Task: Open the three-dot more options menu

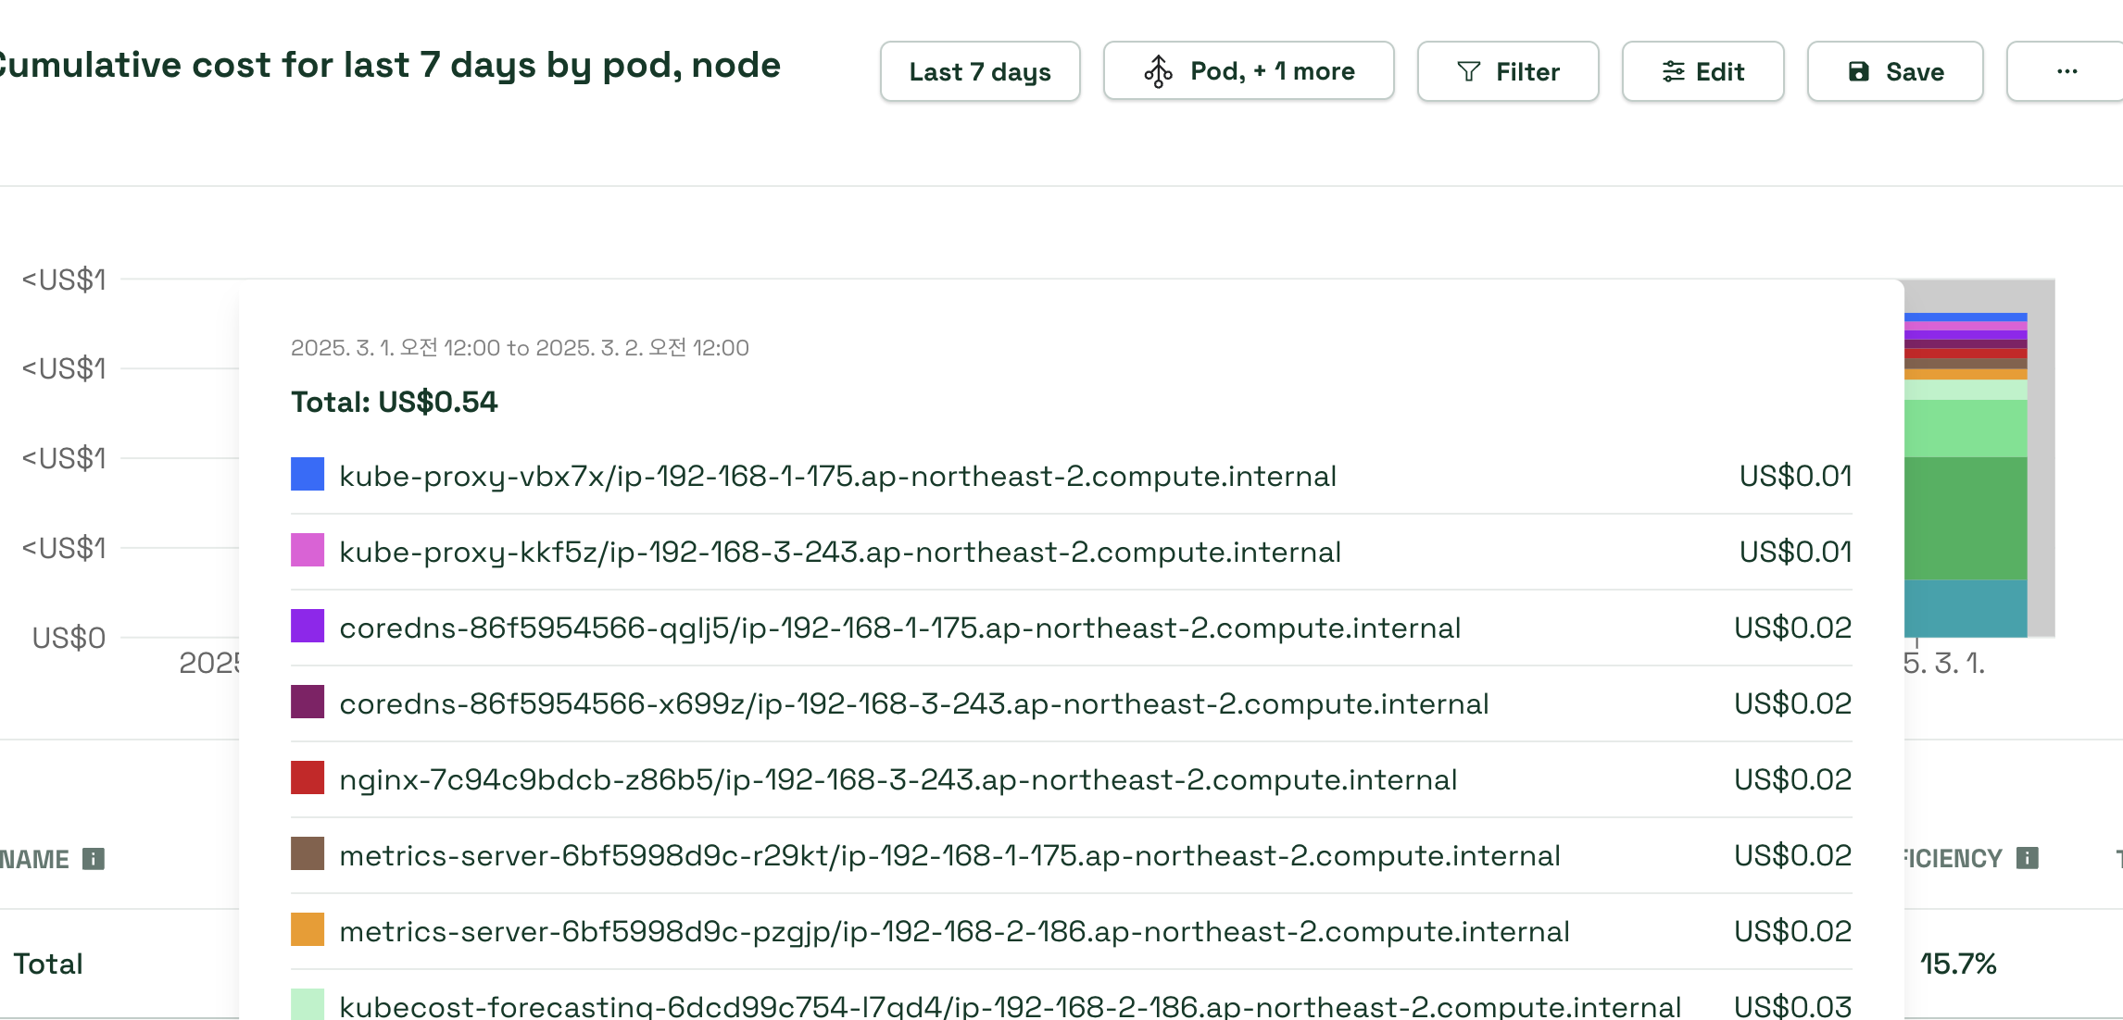Action: tap(2066, 71)
